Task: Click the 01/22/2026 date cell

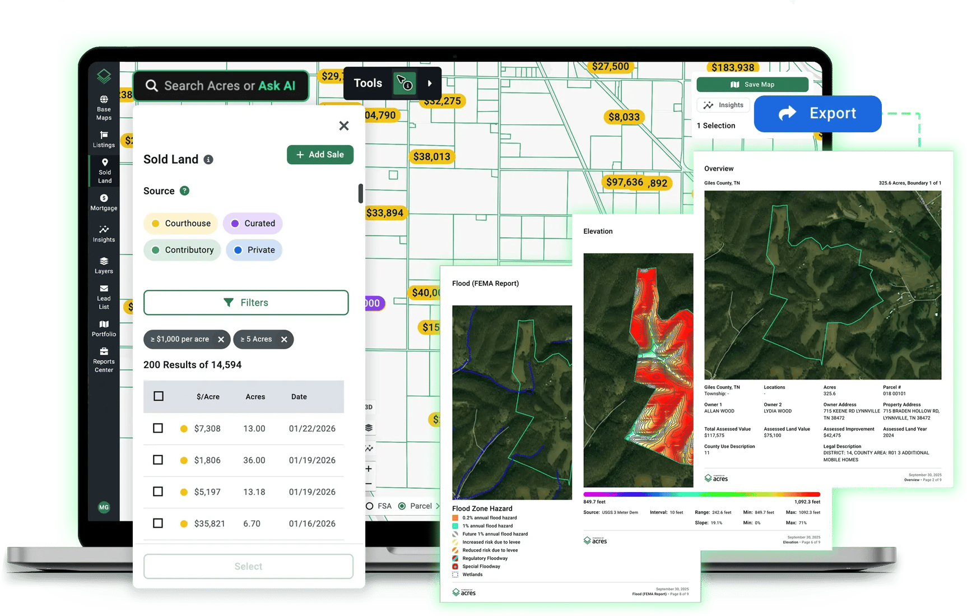Action: tap(312, 429)
